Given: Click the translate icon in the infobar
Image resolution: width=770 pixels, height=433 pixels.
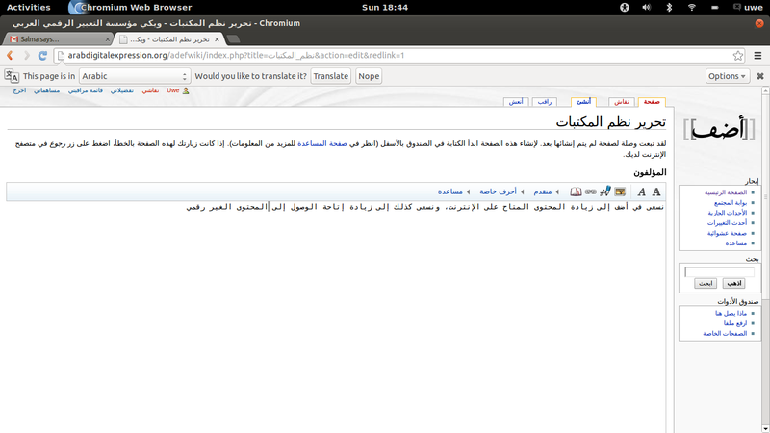Looking at the screenshot, I should 12,76.
